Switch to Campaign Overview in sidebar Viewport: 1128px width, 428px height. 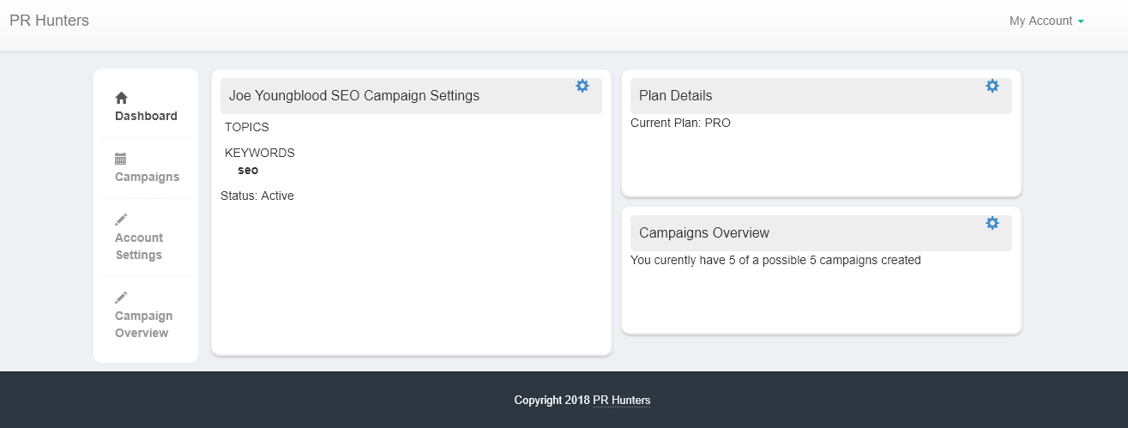pos(143,324)
